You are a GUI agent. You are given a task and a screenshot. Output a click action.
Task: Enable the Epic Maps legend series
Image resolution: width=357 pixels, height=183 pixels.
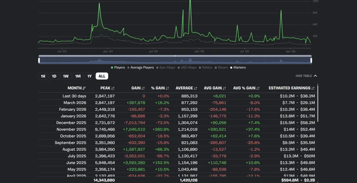pyautogui.click(x=166, y=67)
